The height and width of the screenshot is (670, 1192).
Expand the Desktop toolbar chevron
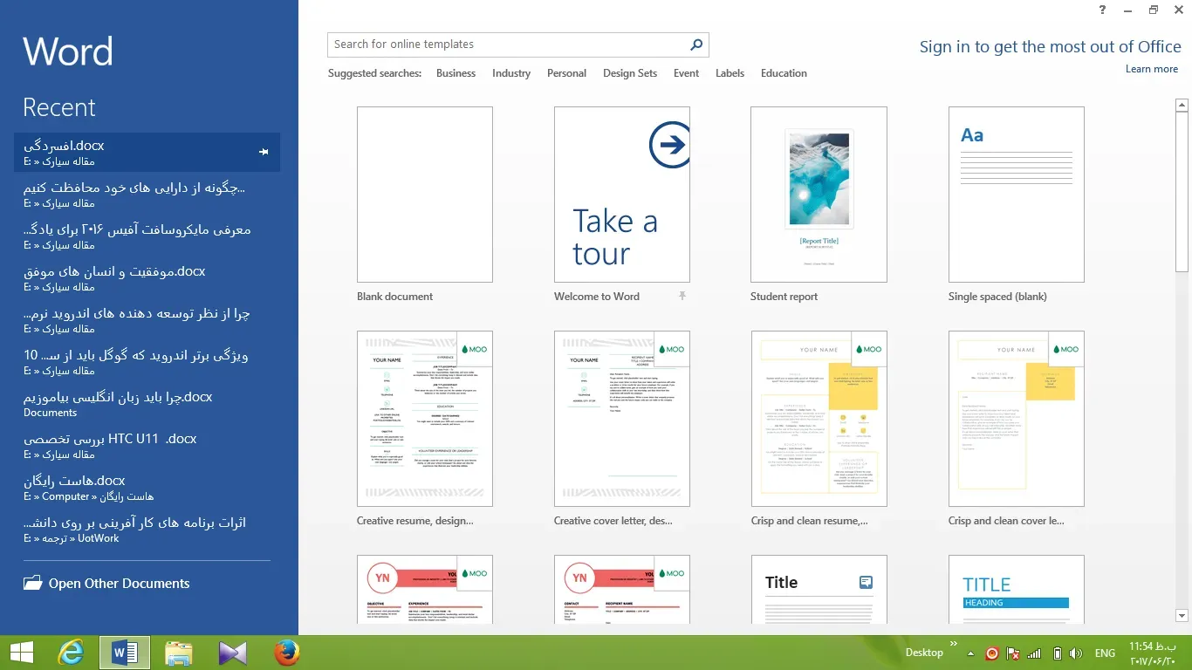pyautogui.click(x=952, y=644)
